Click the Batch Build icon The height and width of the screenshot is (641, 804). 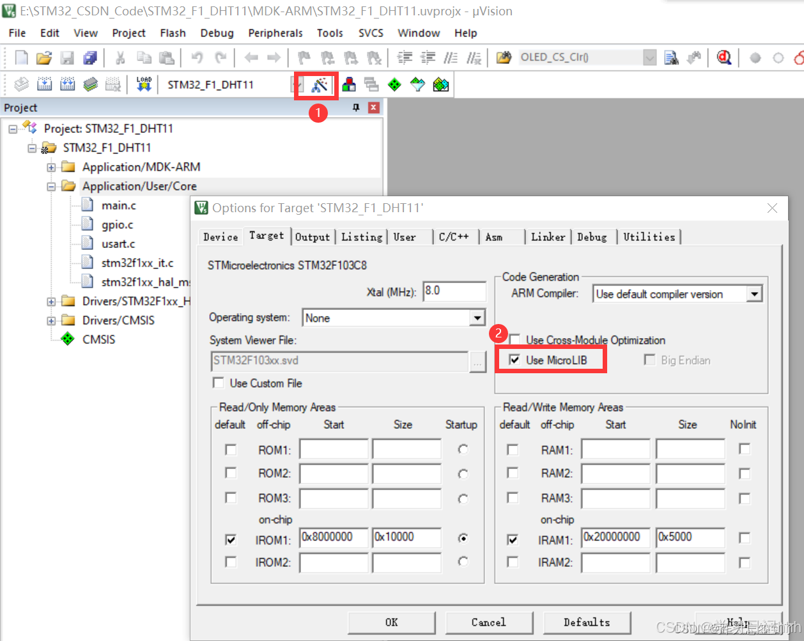90,84
